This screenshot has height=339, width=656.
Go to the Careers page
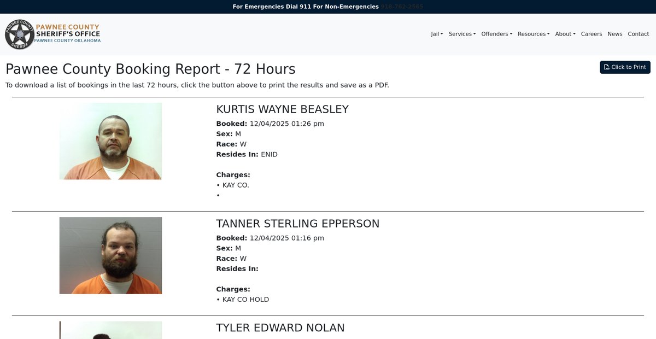pyautogui.click(x=591, y=34)
